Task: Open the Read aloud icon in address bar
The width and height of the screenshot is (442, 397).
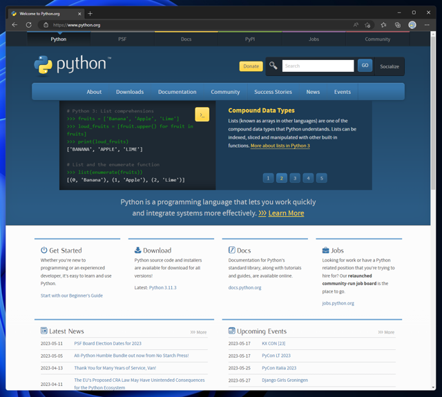Action: 356,25
